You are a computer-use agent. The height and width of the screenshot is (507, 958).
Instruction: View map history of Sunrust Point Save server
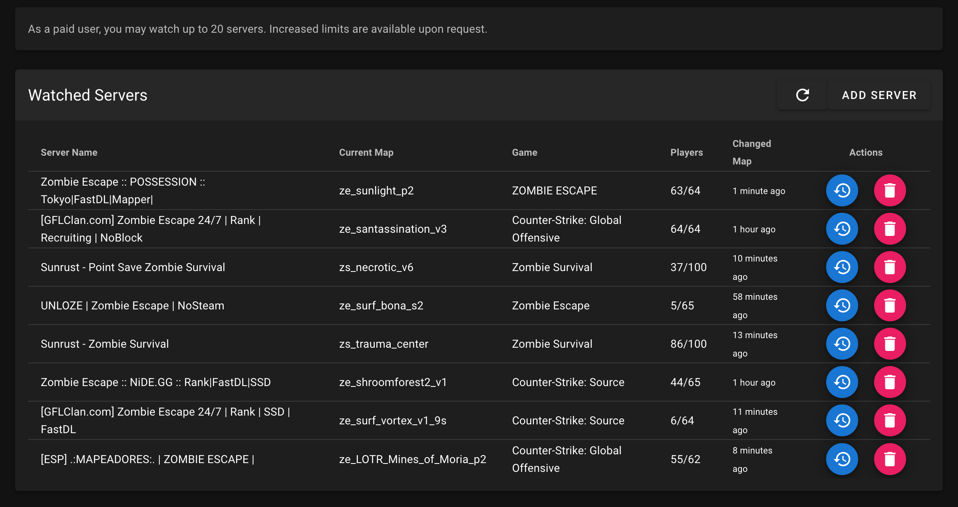[842, 267]
